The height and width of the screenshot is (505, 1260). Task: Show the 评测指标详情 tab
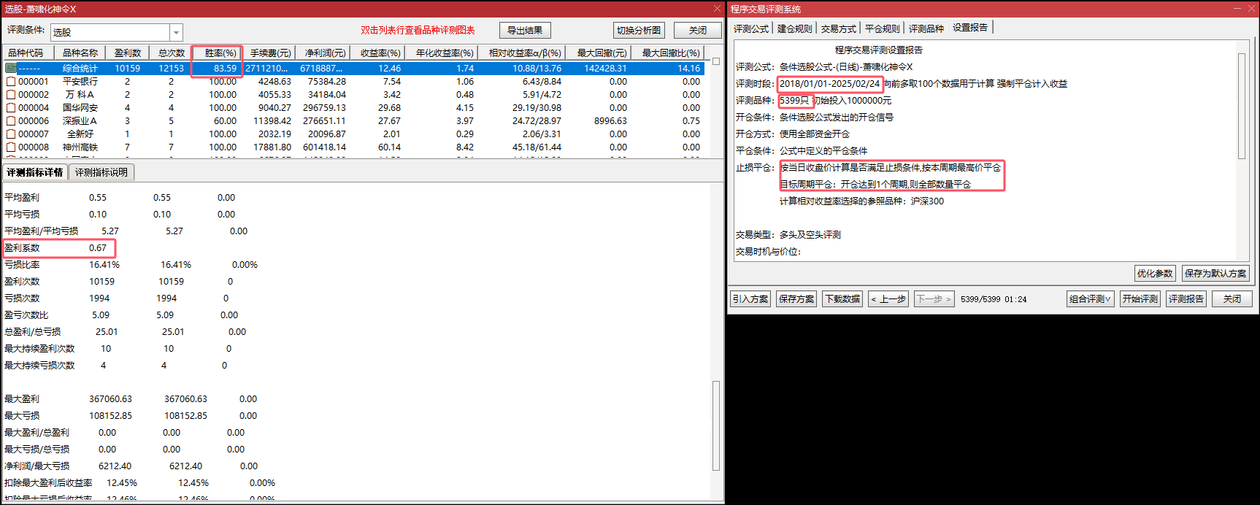pos(35,172)
